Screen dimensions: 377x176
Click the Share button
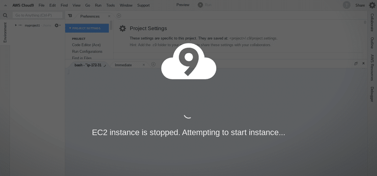pos(360,5)
